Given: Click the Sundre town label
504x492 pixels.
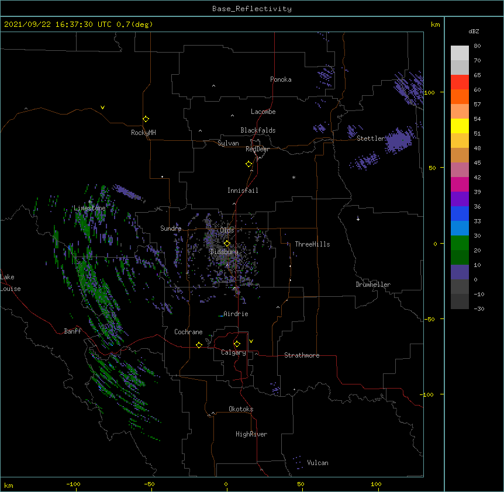Looking at the screenshot, I should click(171, 228).
